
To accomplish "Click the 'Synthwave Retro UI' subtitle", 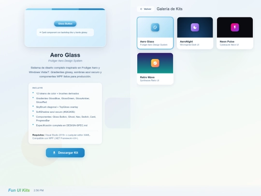I will 149,80.
